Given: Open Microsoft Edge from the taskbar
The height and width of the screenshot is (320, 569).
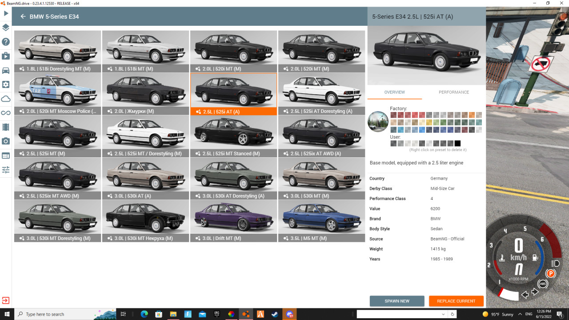Looking at the screenshot, I should pos(144,314).
